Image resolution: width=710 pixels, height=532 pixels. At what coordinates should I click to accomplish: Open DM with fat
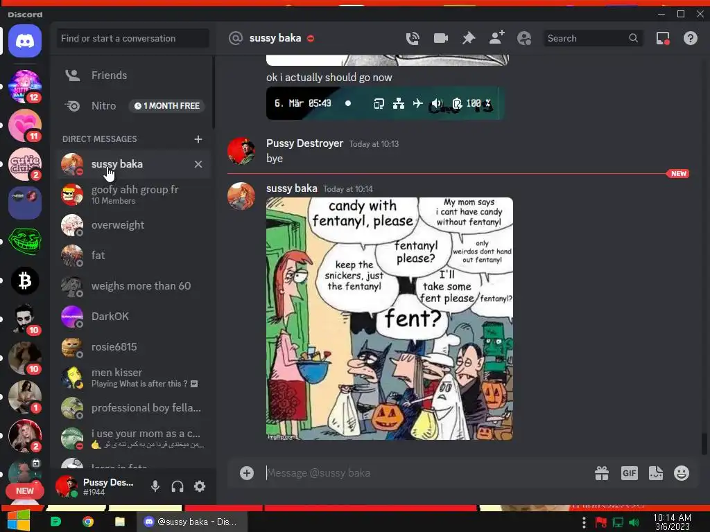[135, 256]
